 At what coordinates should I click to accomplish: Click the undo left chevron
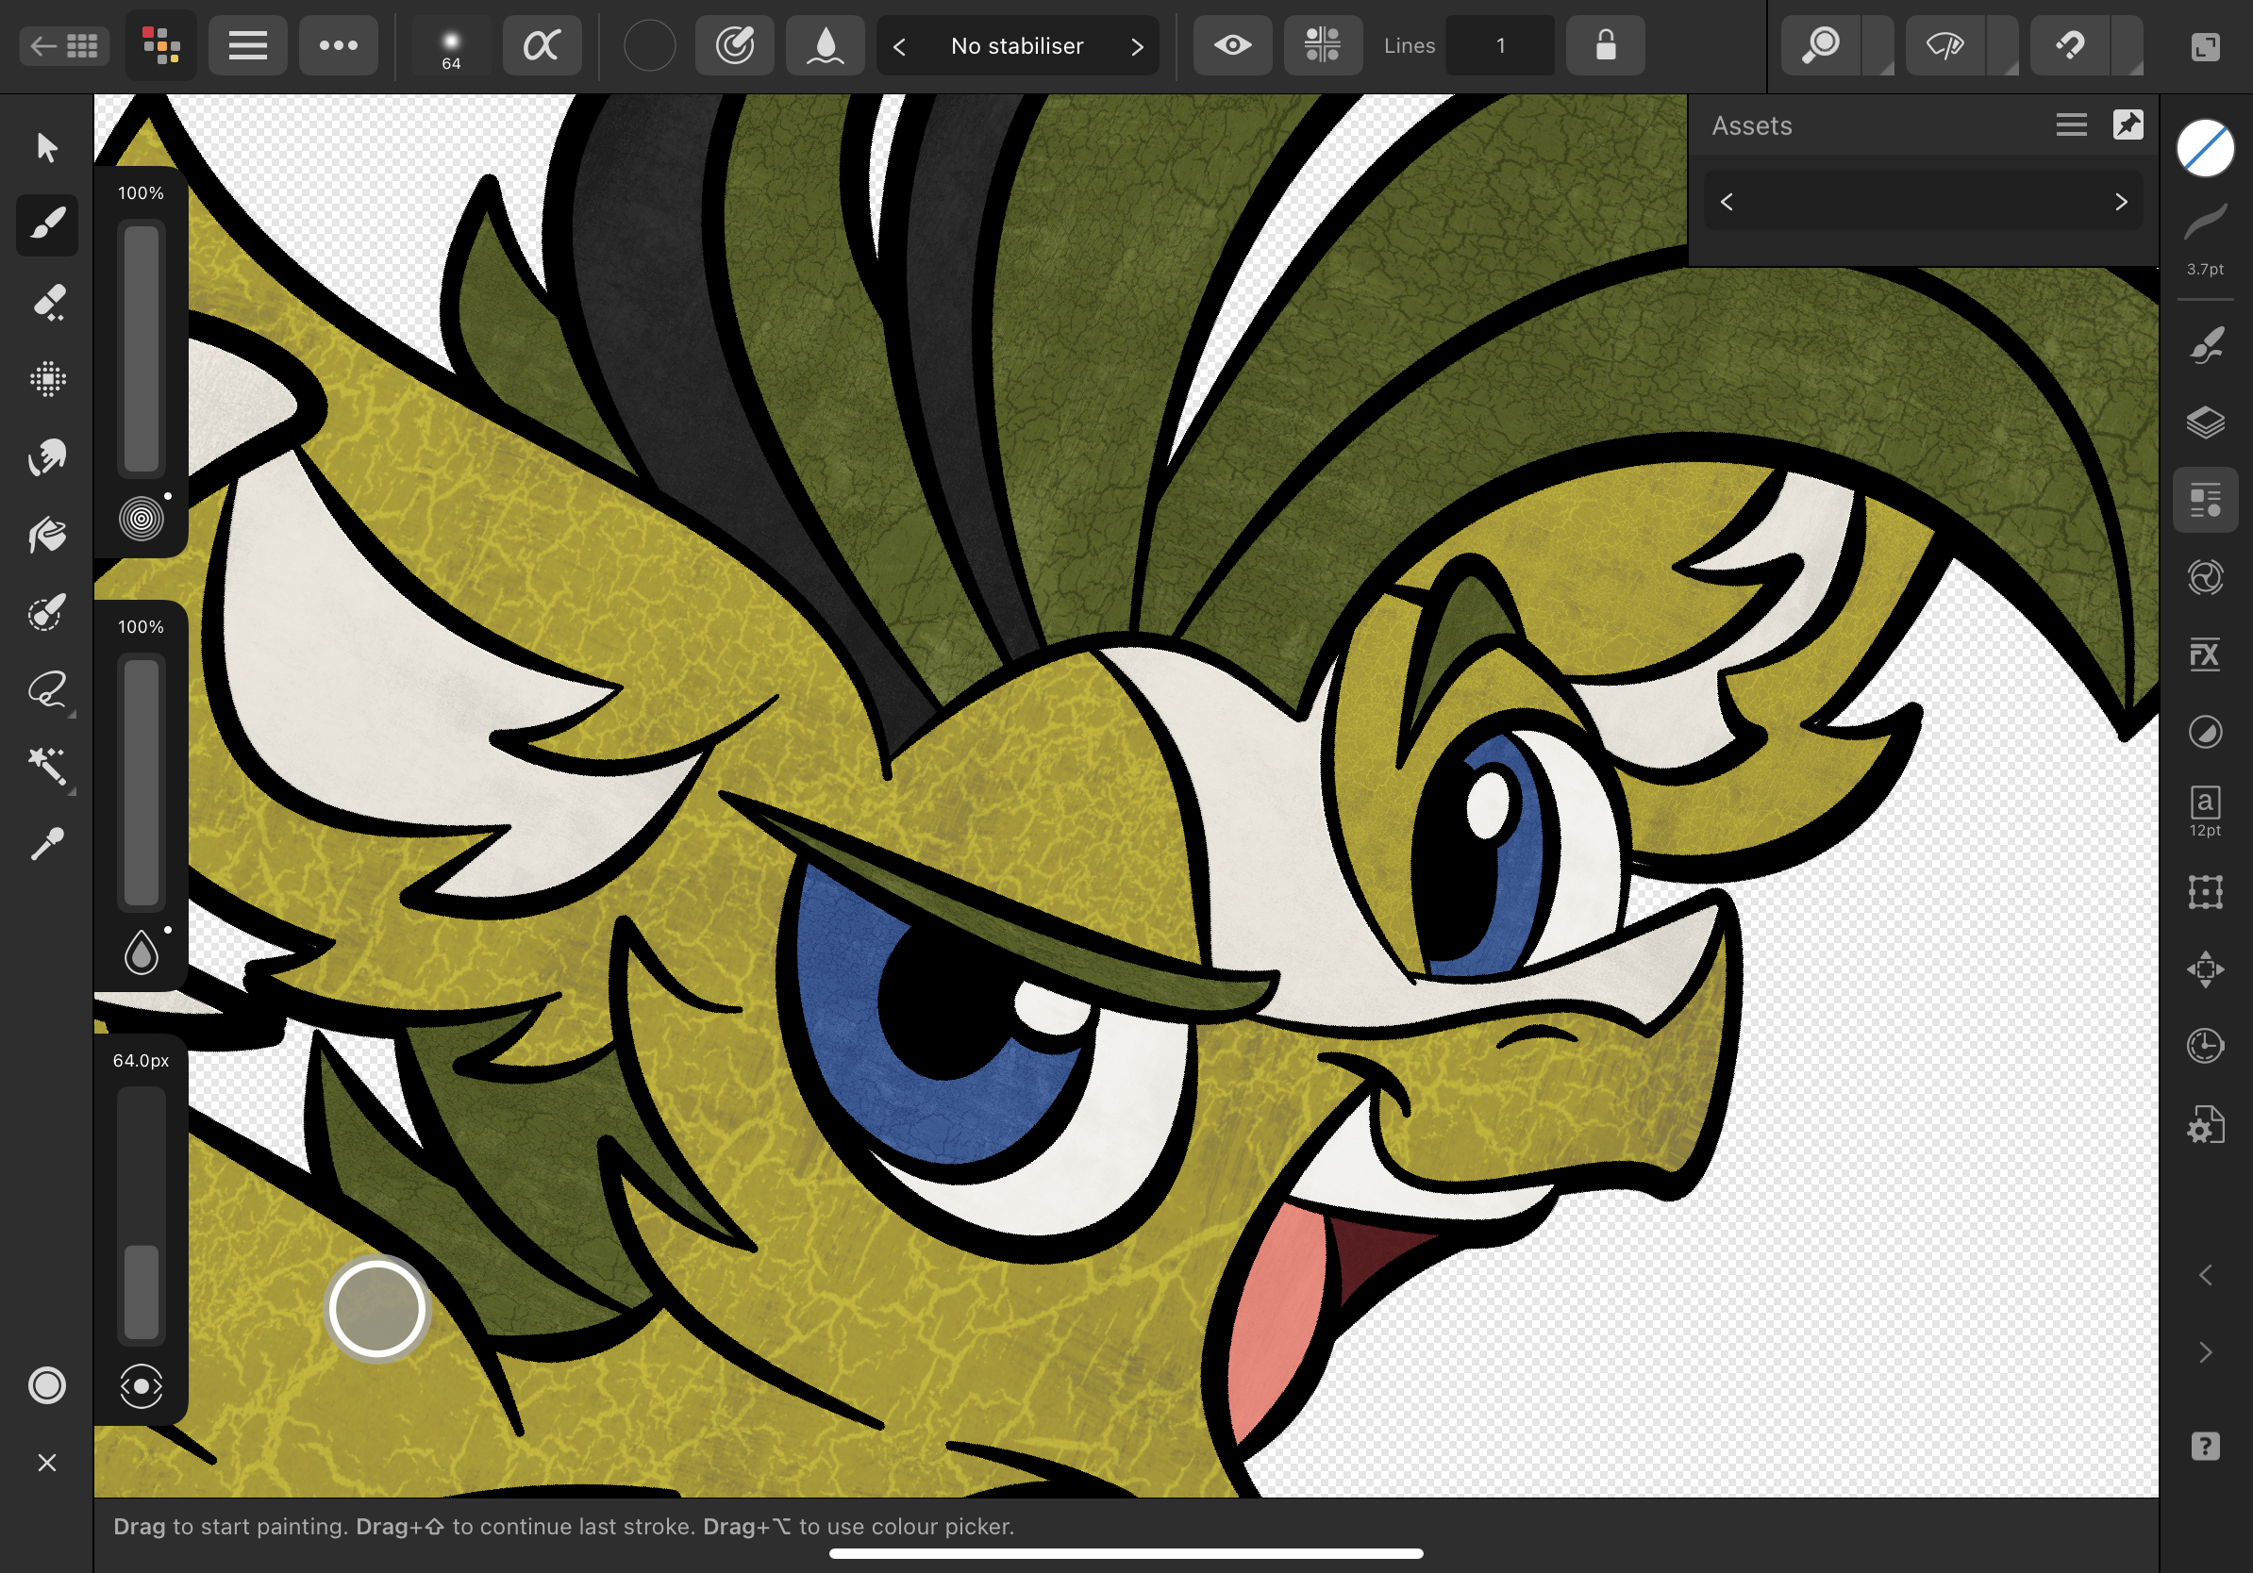[2206, 1275]
